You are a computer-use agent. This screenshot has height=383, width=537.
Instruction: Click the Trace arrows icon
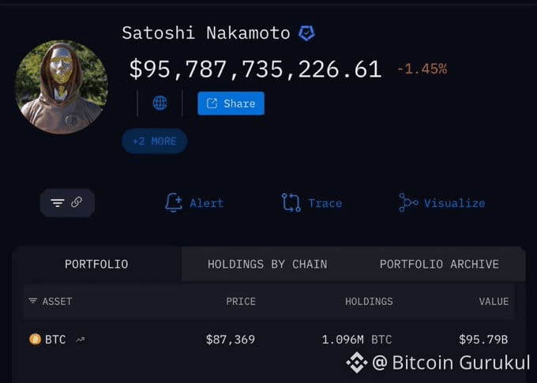click(x=291, y=203)
